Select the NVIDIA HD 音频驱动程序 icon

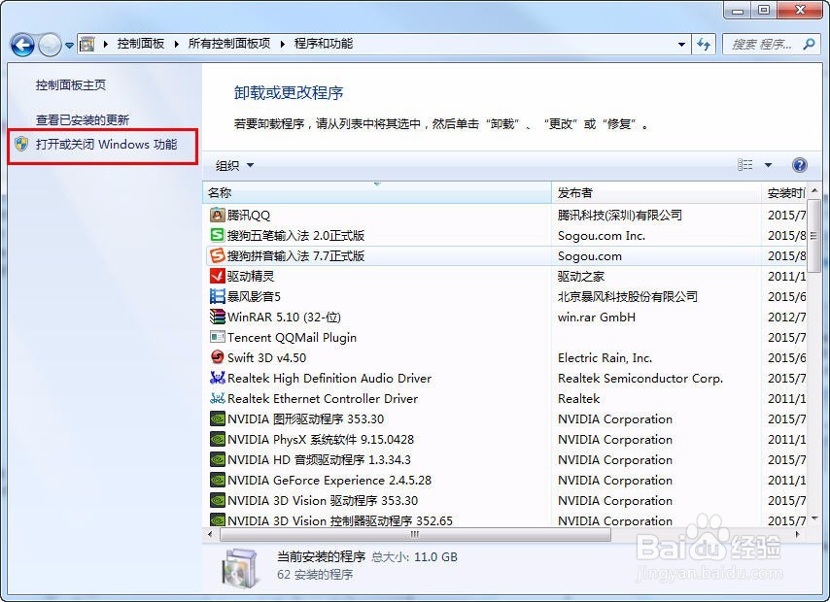click(x=218, y=459)
